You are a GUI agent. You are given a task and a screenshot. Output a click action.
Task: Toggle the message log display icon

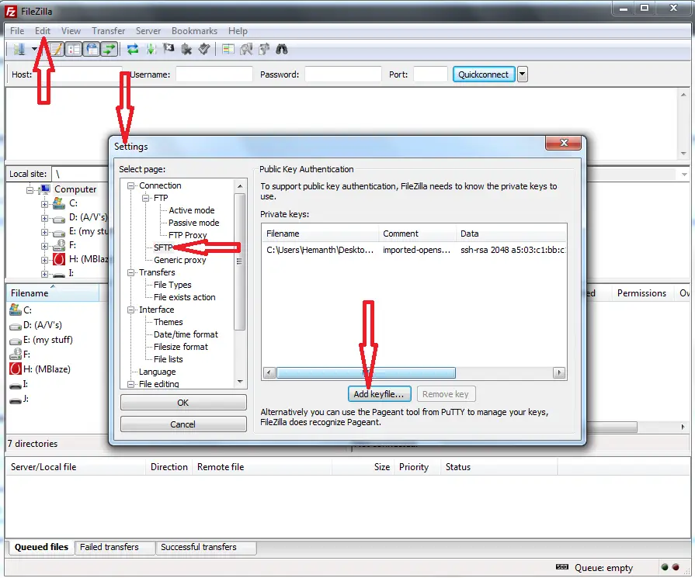(57, 49)
